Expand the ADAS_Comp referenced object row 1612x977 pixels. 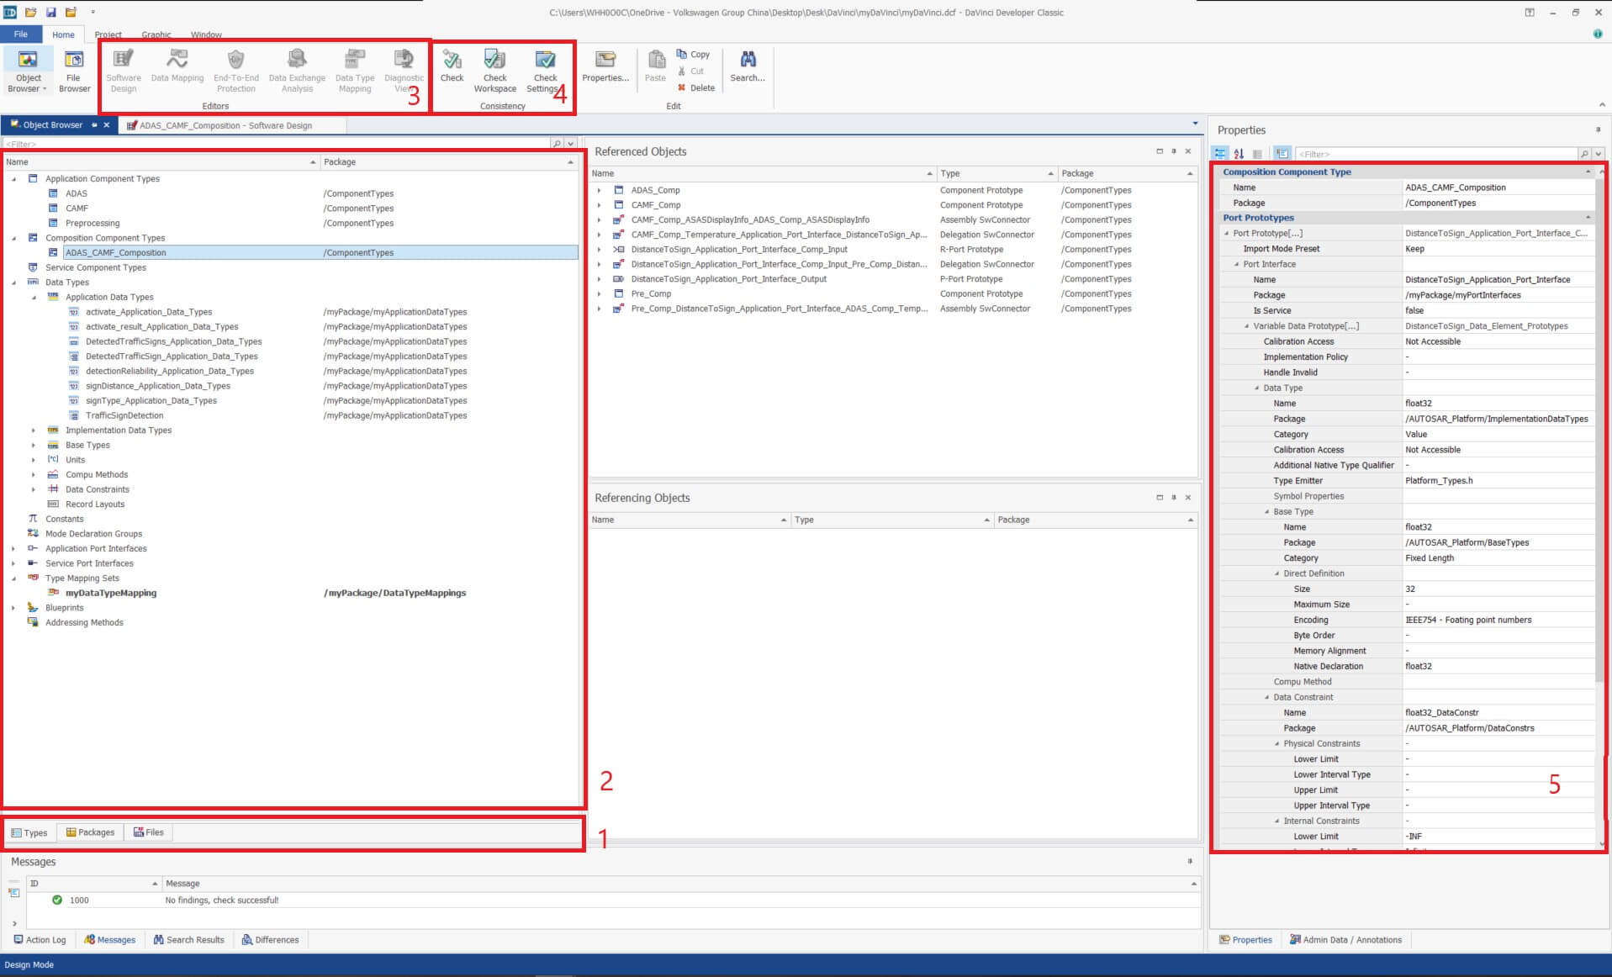click(x=599, y=191)
